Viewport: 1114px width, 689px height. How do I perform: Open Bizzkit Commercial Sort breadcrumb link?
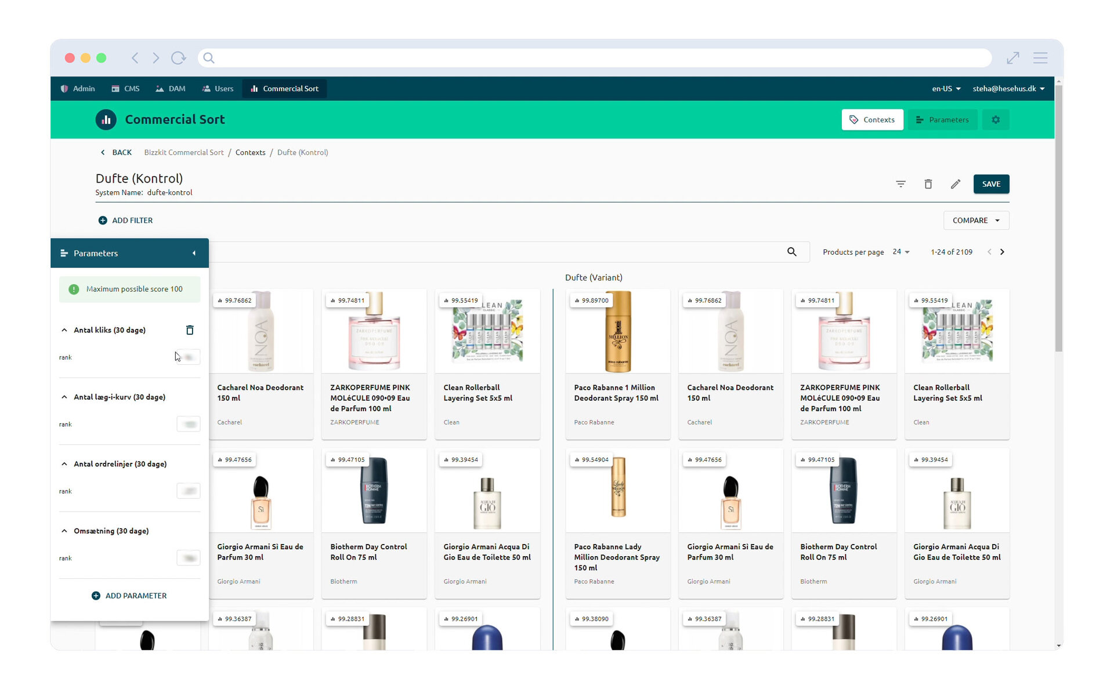point(184,153)
